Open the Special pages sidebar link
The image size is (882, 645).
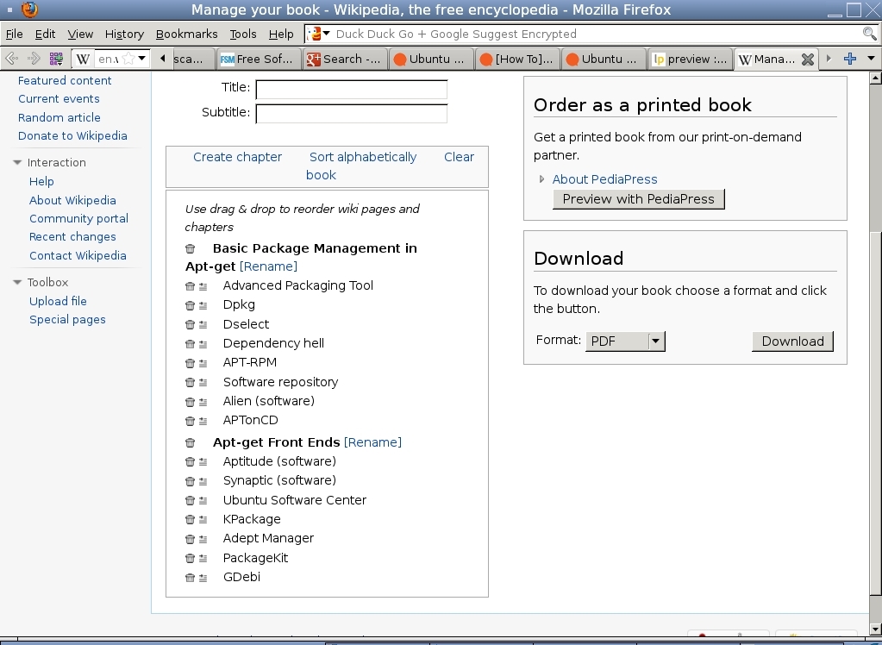click(x=67, y=320)
